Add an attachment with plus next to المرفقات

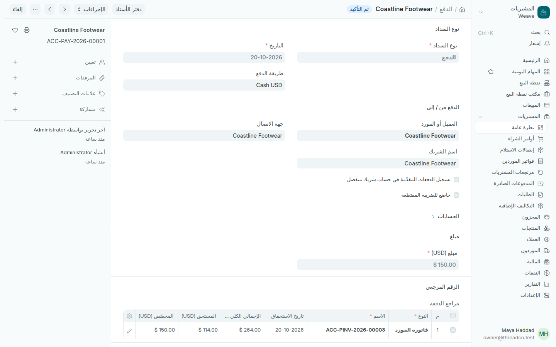pyautogui.click(x=15, y=78)
